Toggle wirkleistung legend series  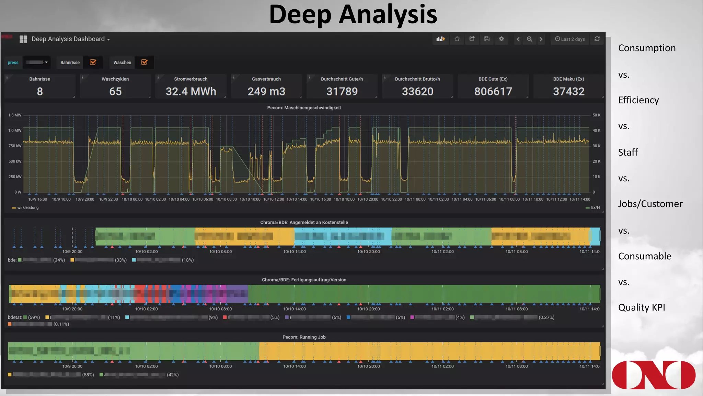27,208
